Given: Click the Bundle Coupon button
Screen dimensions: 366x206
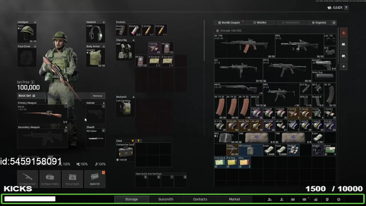Looking at the screenshot, I should (x=229, y=23).
